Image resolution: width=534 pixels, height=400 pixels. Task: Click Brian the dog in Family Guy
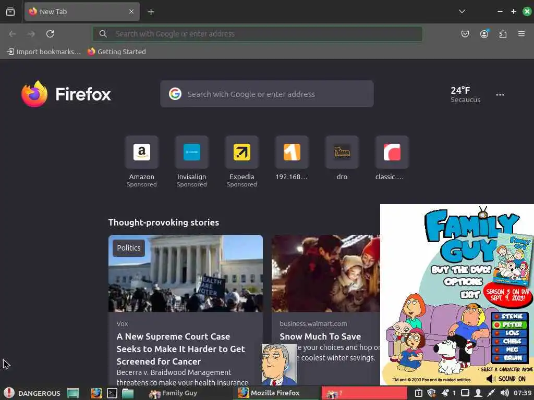pos(447,356)
